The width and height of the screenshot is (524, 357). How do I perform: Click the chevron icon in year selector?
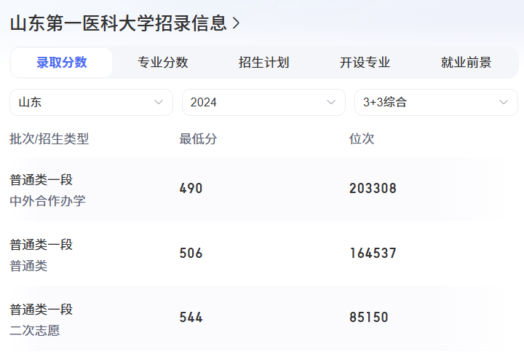pyautogui.click(x=331, y=102)
